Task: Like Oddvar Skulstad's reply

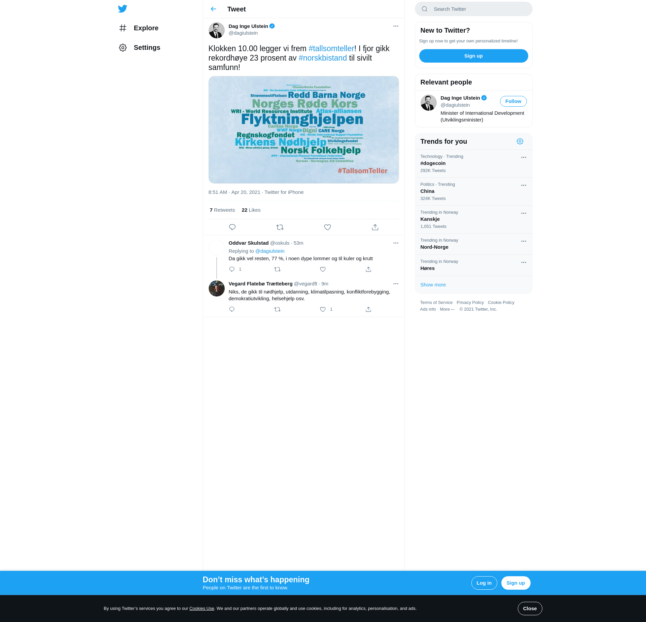Action: pyautogui.click(x=323, y=269)
